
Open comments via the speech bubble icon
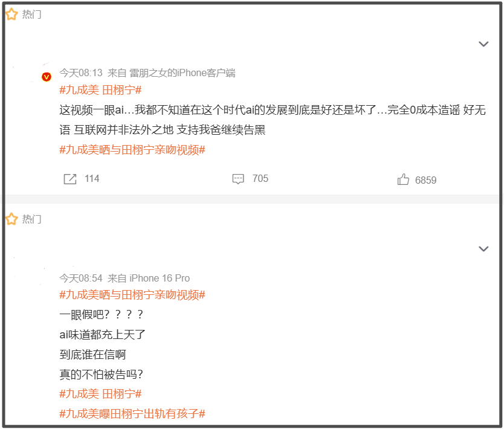(238, 179)
